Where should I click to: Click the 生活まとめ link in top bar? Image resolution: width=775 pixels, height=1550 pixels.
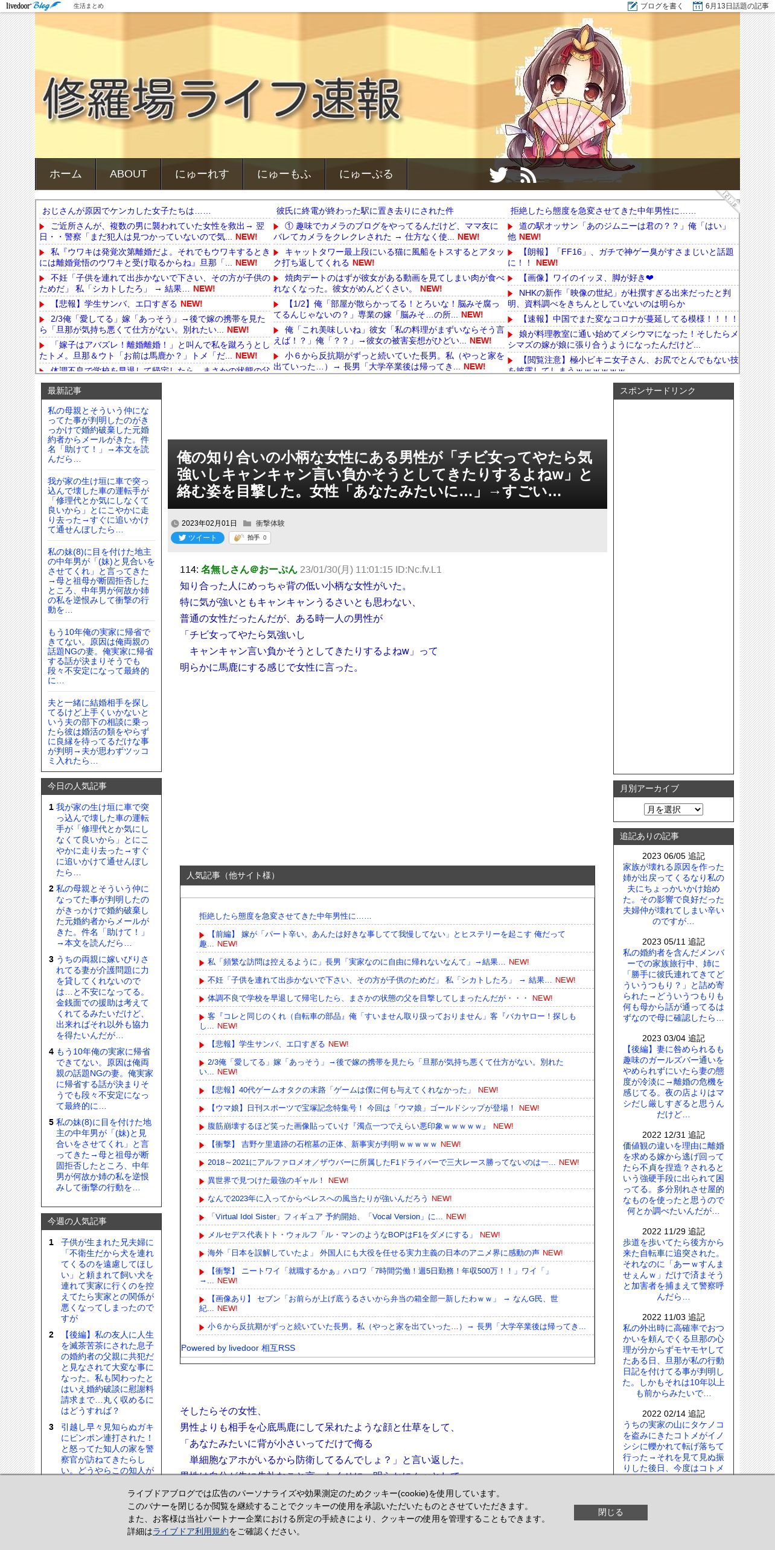coord(88,6)
